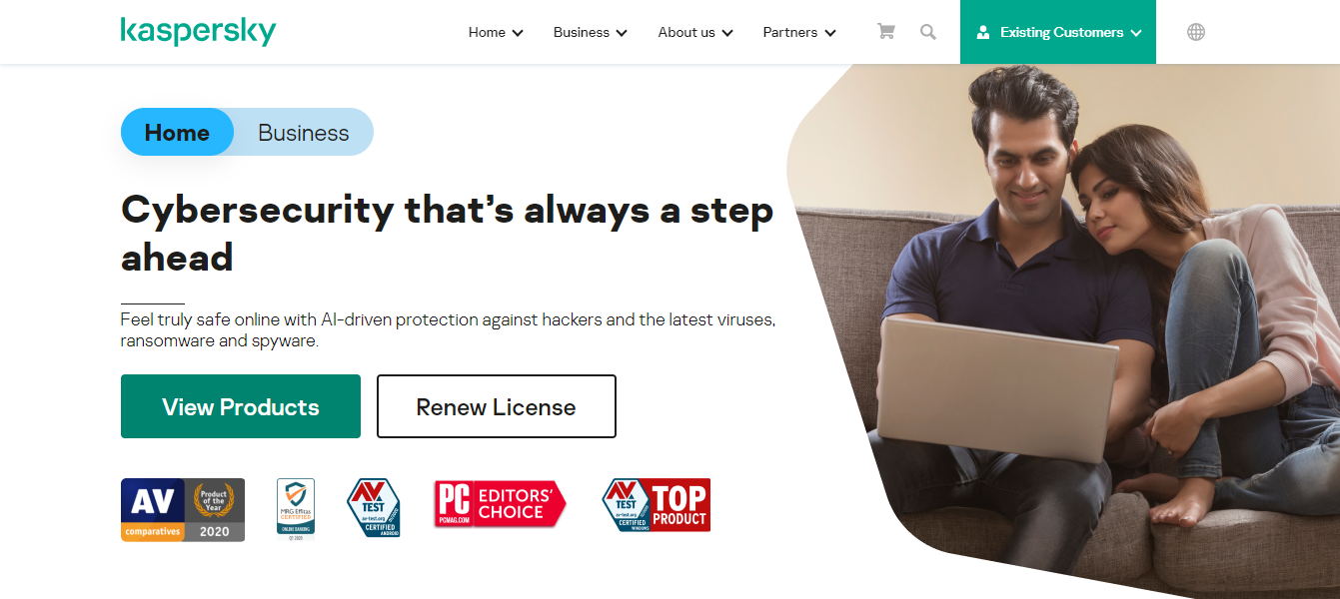Switch the hero toggle to Business
This screenshot has width=1340, height=599.
click(304, 132)
